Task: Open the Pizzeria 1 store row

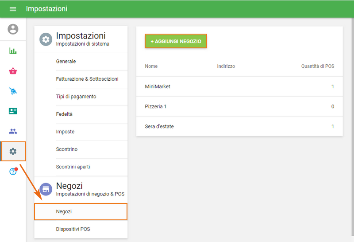Action: 239,106
